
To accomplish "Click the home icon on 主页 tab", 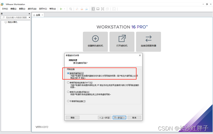I will point(34,15).
